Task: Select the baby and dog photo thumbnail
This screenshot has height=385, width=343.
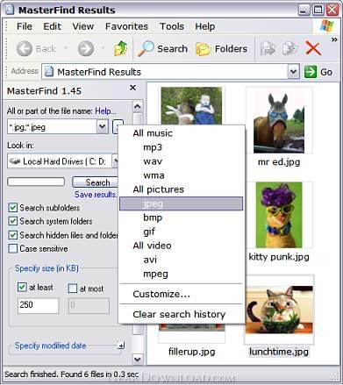Action: (191, 106)
